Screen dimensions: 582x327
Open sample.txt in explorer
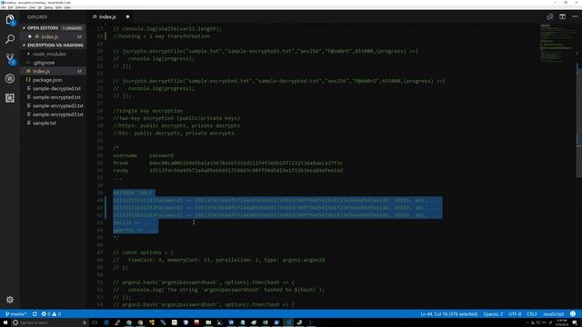45,124
